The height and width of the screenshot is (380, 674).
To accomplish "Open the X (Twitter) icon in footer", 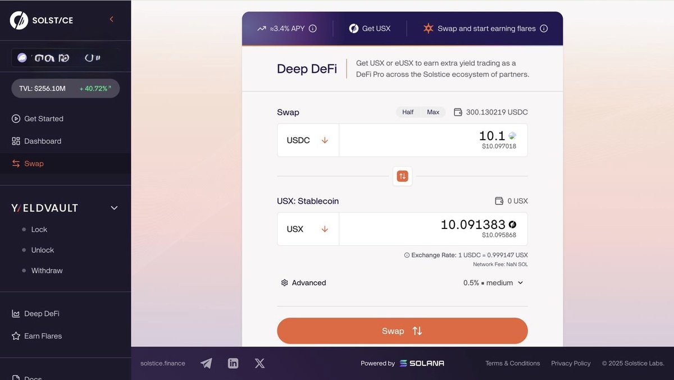I will pos(259,363).
